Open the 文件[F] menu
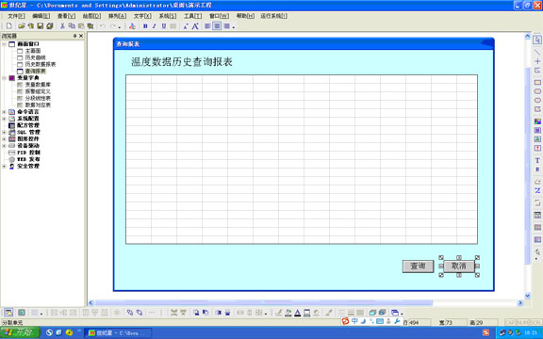543x339 pixels. (x=16, y=16)
